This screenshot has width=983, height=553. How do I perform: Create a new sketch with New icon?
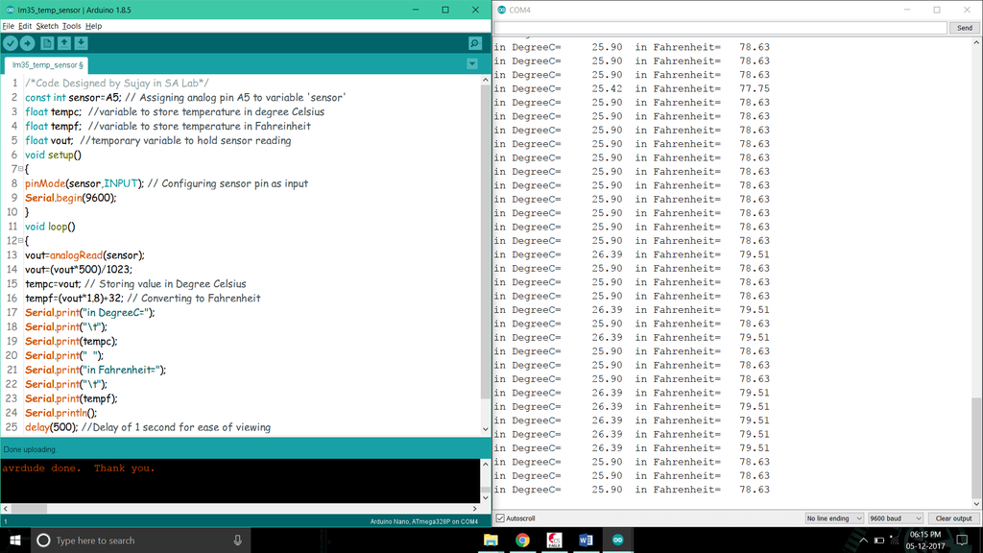47,43
